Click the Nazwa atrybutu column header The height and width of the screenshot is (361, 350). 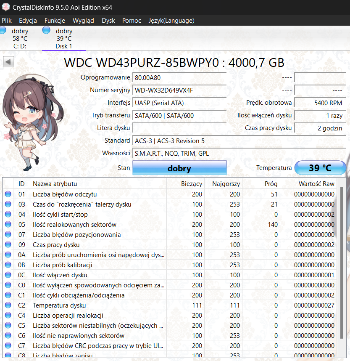tap(98, 184)
